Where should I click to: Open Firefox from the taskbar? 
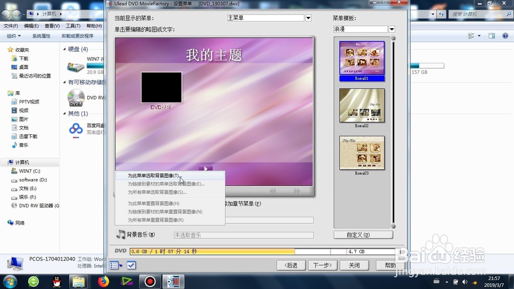[103, 281]
